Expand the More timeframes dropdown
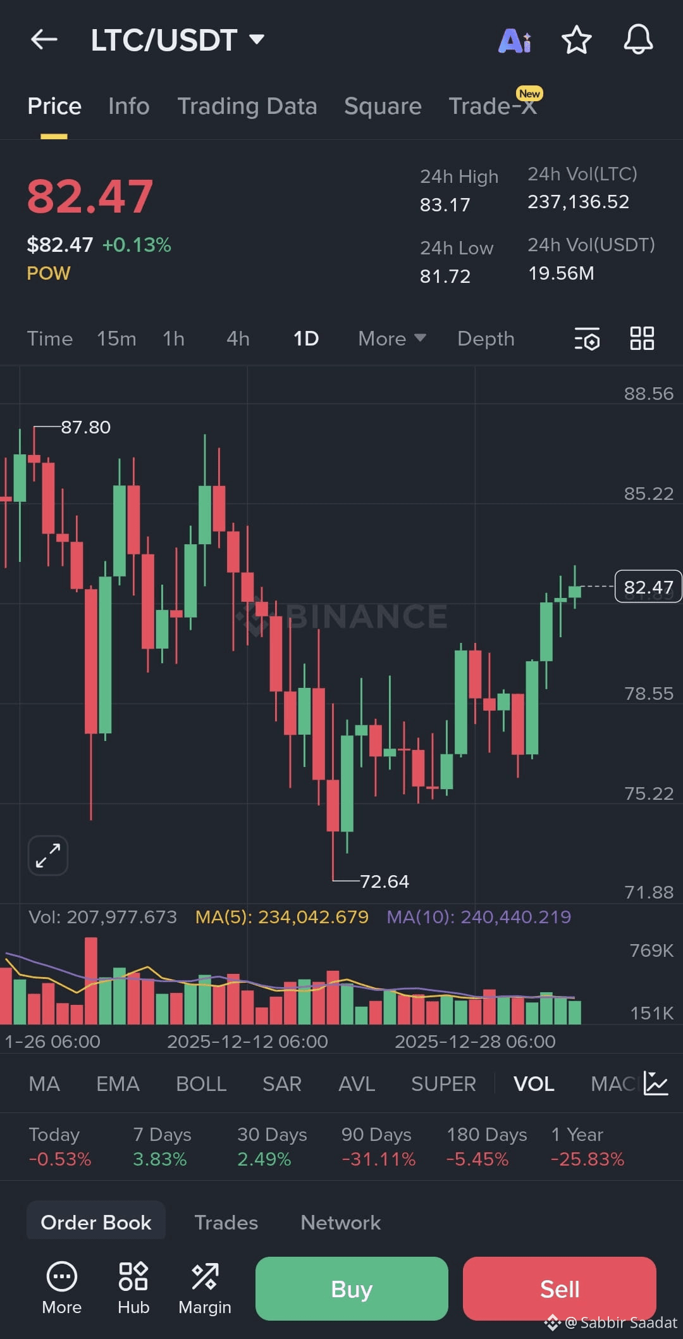 click(x=391, y=339)
